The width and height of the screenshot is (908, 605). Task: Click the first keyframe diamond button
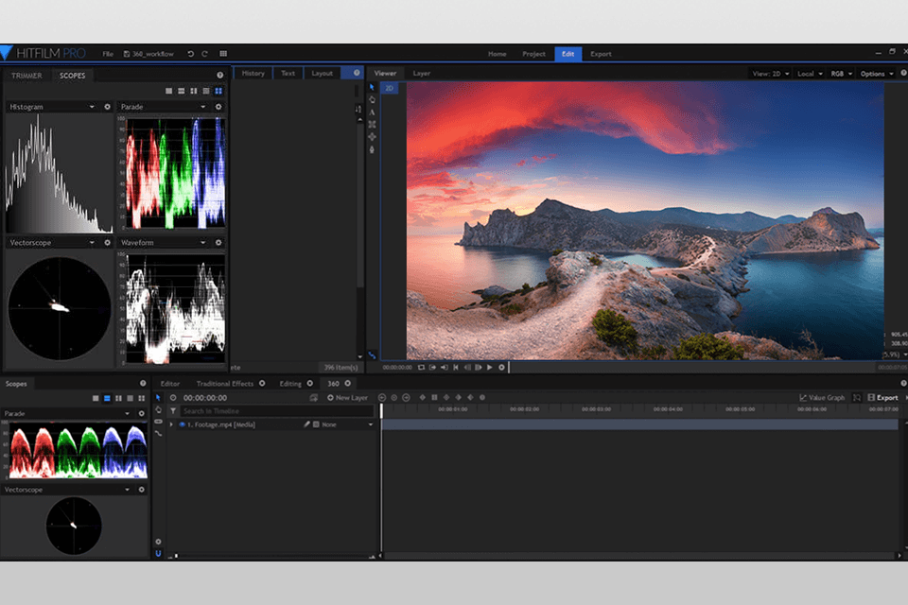pyautogui.click(x=422, y=398)
